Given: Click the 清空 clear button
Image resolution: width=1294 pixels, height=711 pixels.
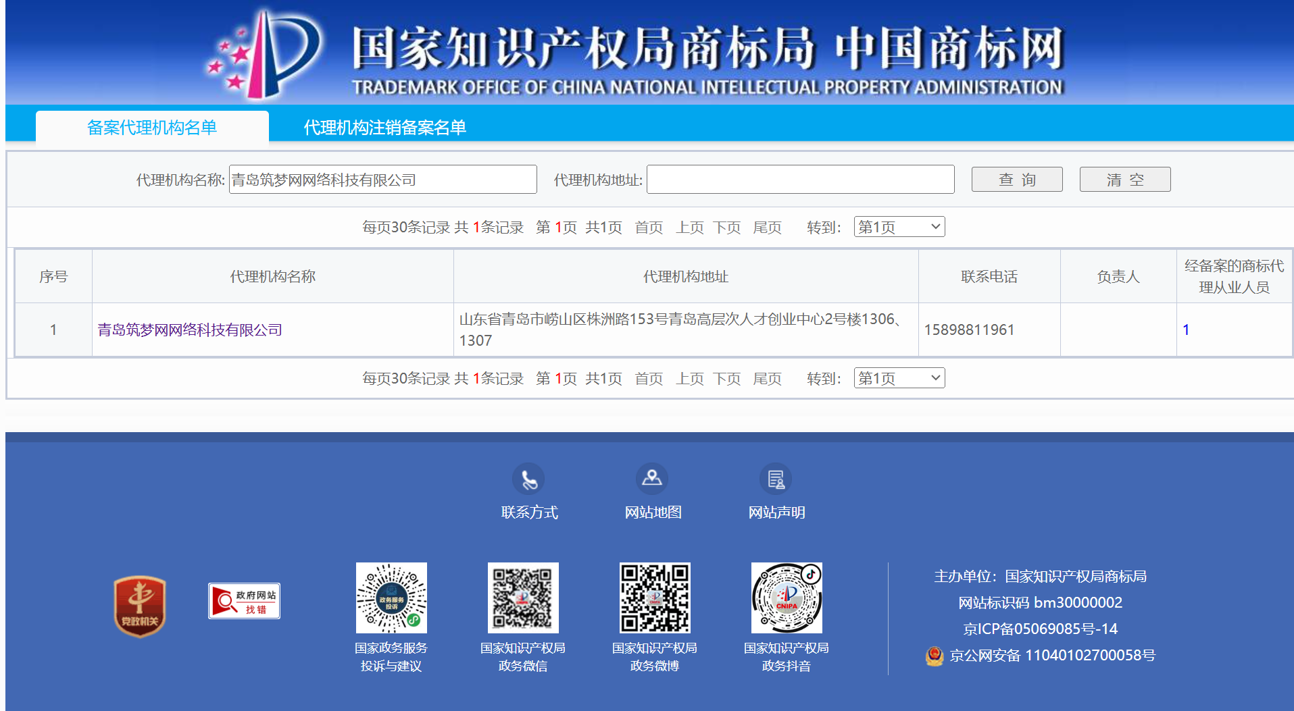Looking at the screenshot, I should [1125, 180].
